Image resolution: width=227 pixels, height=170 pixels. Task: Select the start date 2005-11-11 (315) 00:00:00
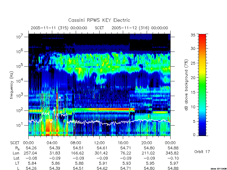tap(59, 28)
